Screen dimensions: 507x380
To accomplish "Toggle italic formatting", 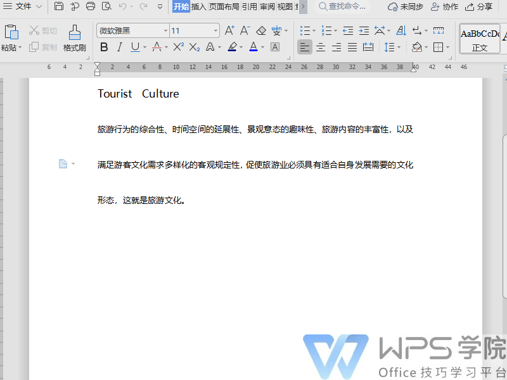I will 120,47.
